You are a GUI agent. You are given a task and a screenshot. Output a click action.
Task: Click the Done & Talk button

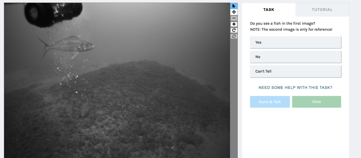point(270,102)
